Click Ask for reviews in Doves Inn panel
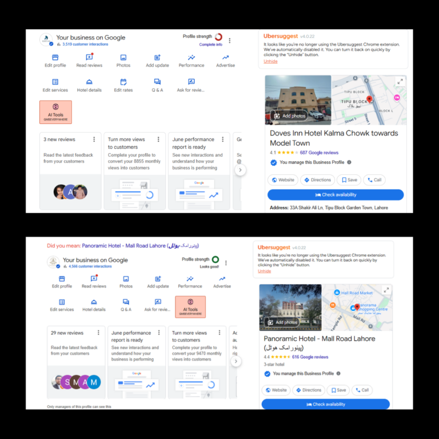The width and height of the screenshot is (439, 439). coord(191,86)
